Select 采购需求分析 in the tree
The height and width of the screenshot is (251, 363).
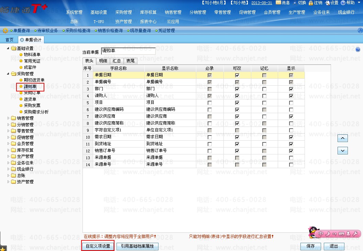[36, 112]
